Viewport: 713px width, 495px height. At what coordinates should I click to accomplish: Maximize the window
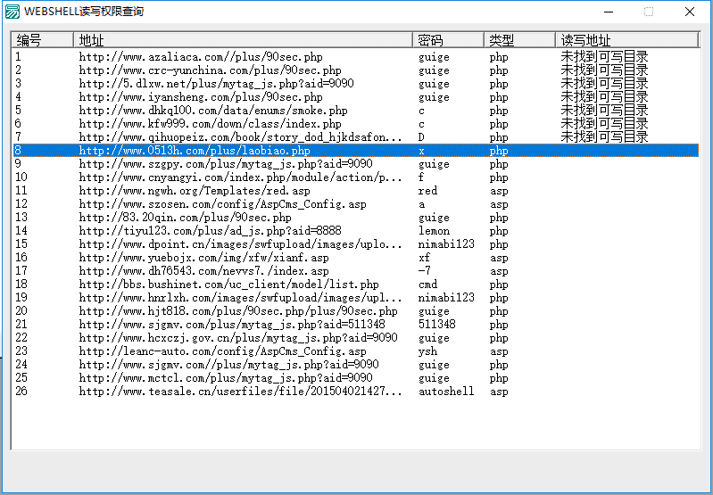649,12
